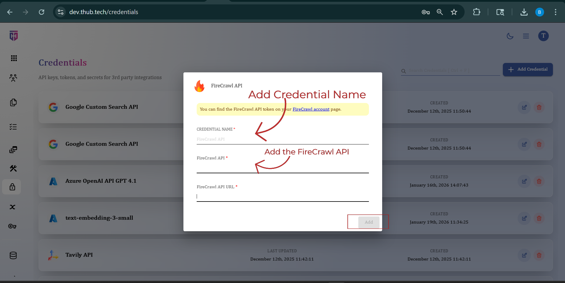The image size is (565, 283).
Task: Open the key icon in sidebar
Action: point(12,226)
